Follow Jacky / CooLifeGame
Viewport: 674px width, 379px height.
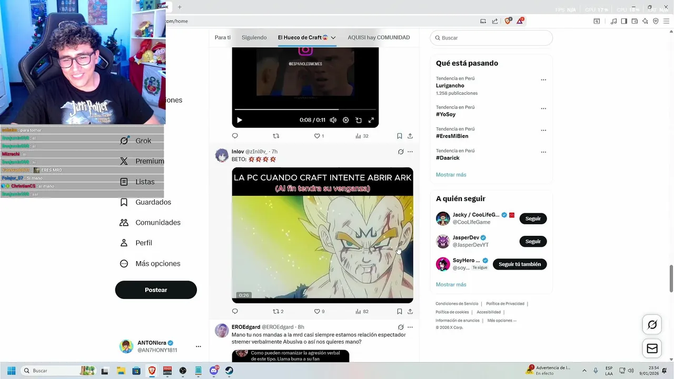click(x=533, y=218)
